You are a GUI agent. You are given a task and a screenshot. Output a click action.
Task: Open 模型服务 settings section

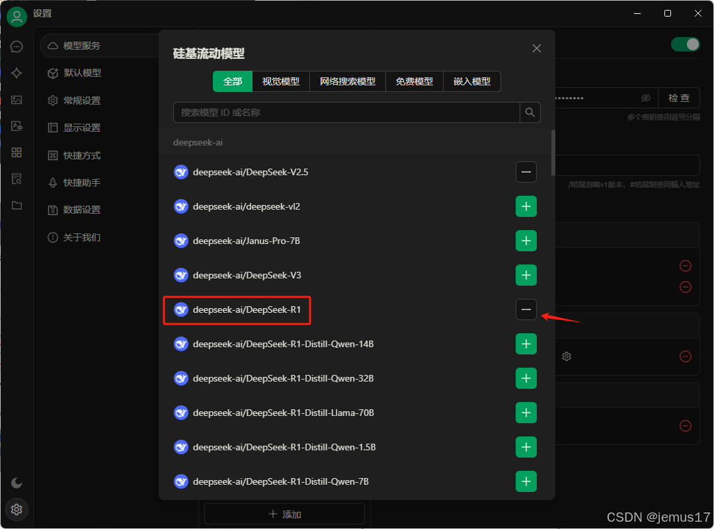coord(100,46)
